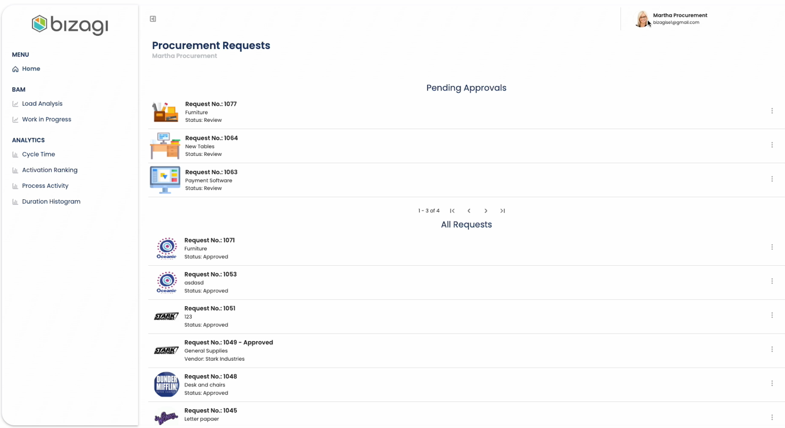The image size is (785, 428).
Task: Jump to last page of pending approvals
Action: coord(503,211)
